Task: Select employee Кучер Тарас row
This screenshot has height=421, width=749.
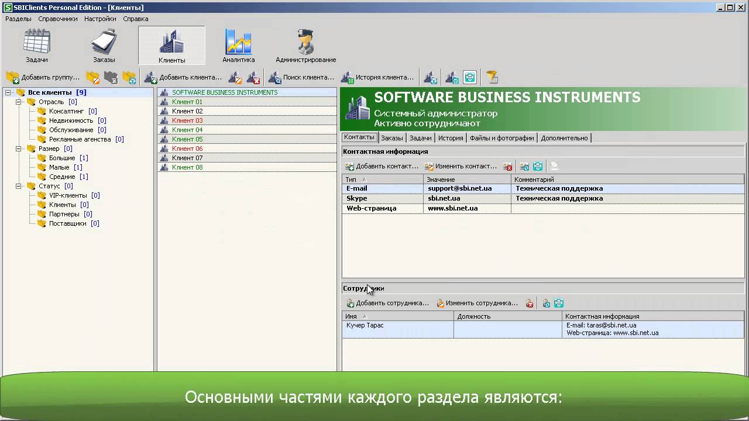Action: 543,329
